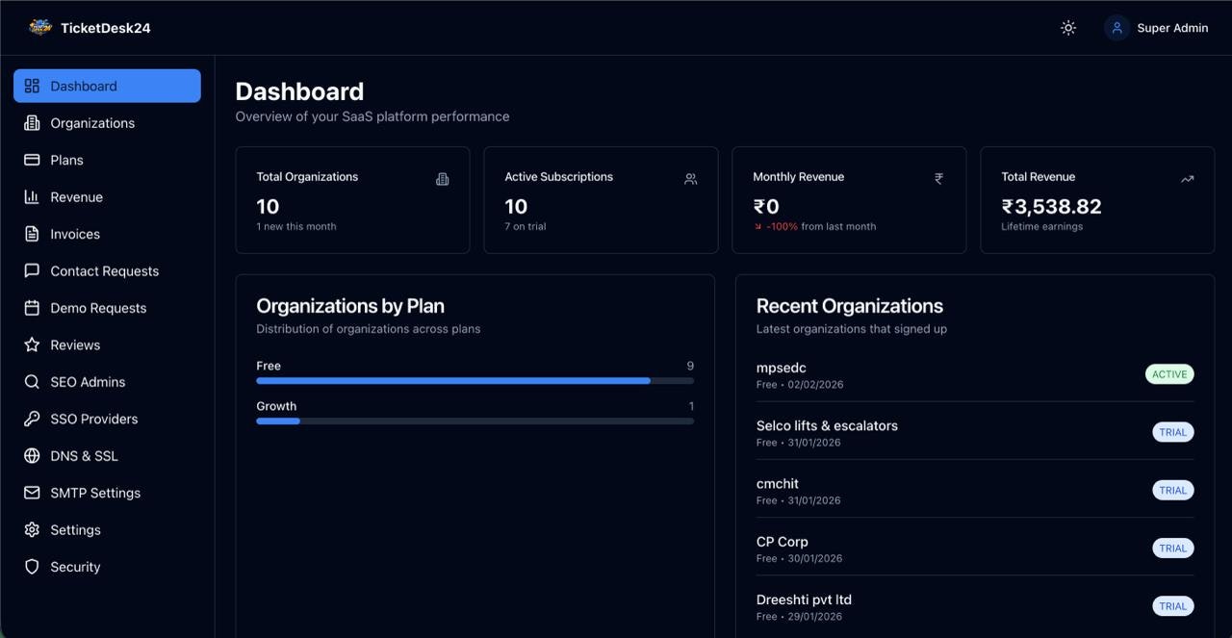
Task: Click the Growth plan progress bar
Action: (x=475, y=421)
